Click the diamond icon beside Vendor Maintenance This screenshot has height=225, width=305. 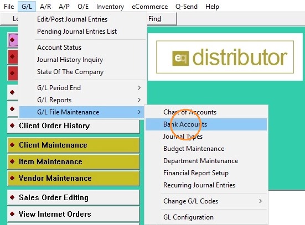(x=12, y=178)
